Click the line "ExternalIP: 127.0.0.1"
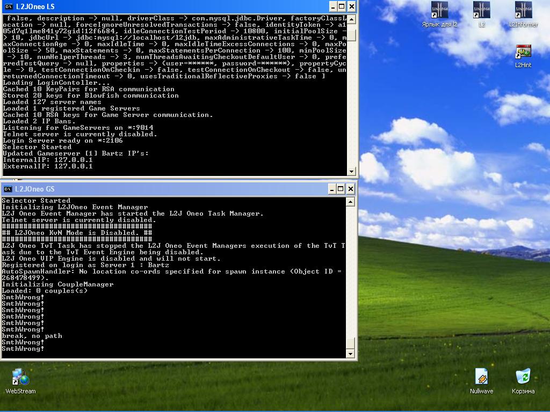The height and width of the screenshot is (412, 550). [x=48, y=166]
